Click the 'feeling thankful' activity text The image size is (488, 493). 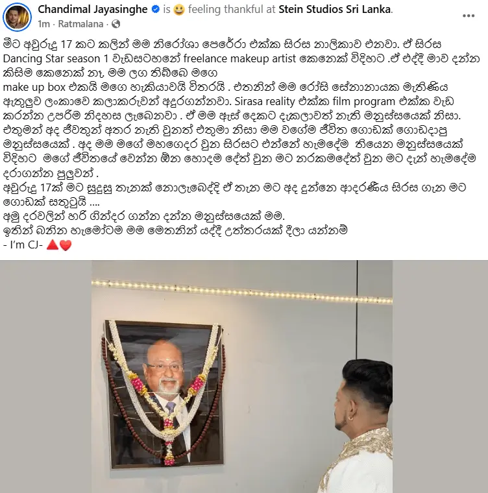pos(226,10)
